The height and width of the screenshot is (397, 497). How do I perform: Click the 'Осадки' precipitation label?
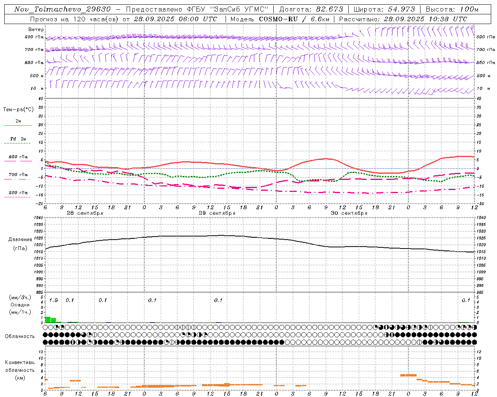20,305
